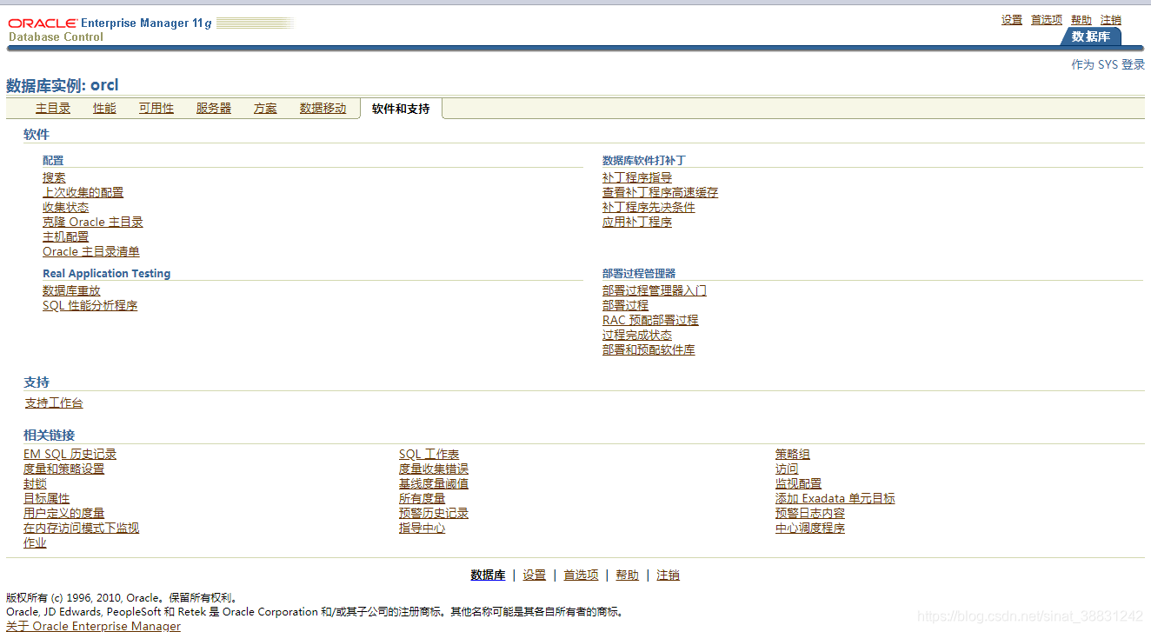Viewport: 1151px width, 632px height.
Task: View 过程完成状态 link
Action: pyautogui.click(x=637, y=335)
